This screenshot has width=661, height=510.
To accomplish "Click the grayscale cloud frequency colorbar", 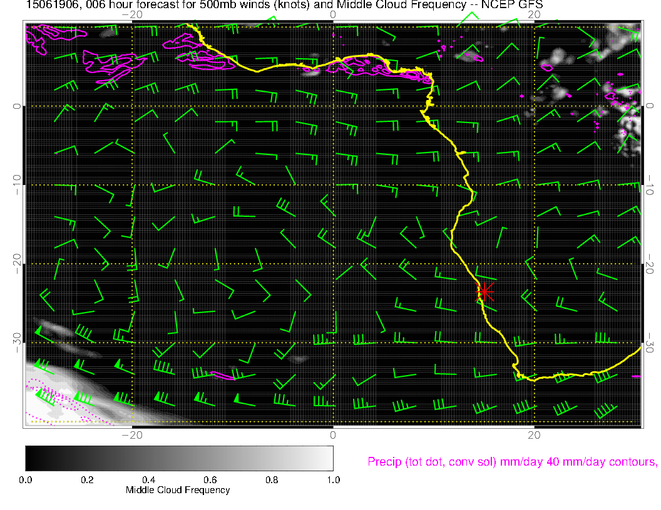I will [179, 458].
